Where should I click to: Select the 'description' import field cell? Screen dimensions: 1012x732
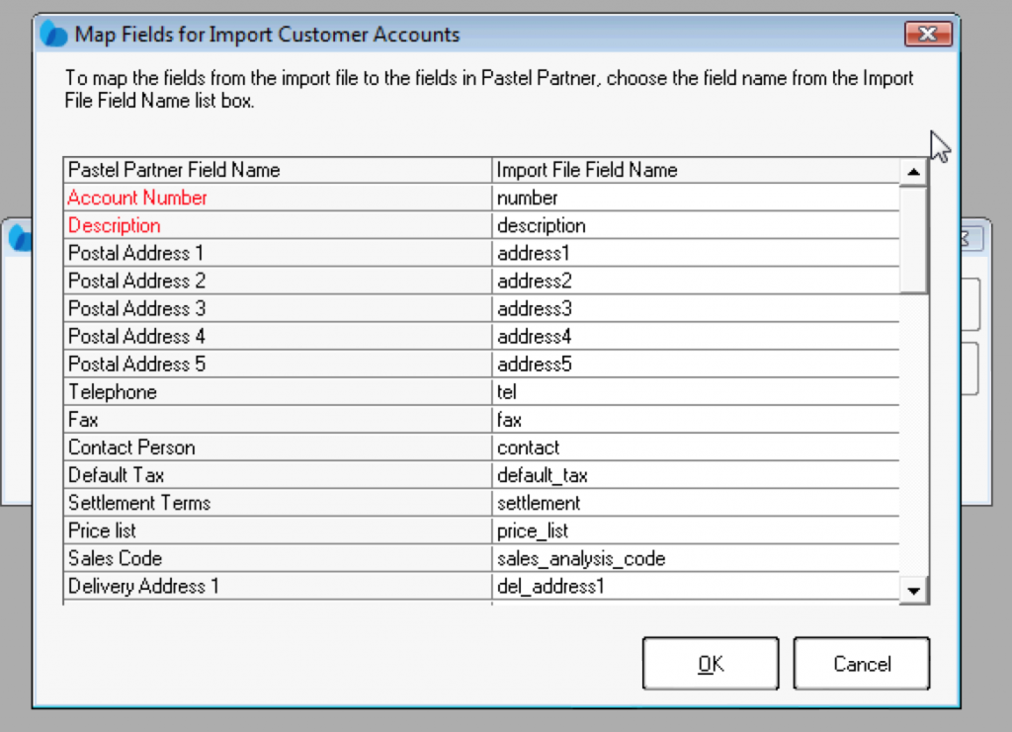[x=696, y=225]
